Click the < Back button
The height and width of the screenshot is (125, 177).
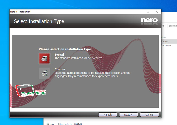pos(107,115)
